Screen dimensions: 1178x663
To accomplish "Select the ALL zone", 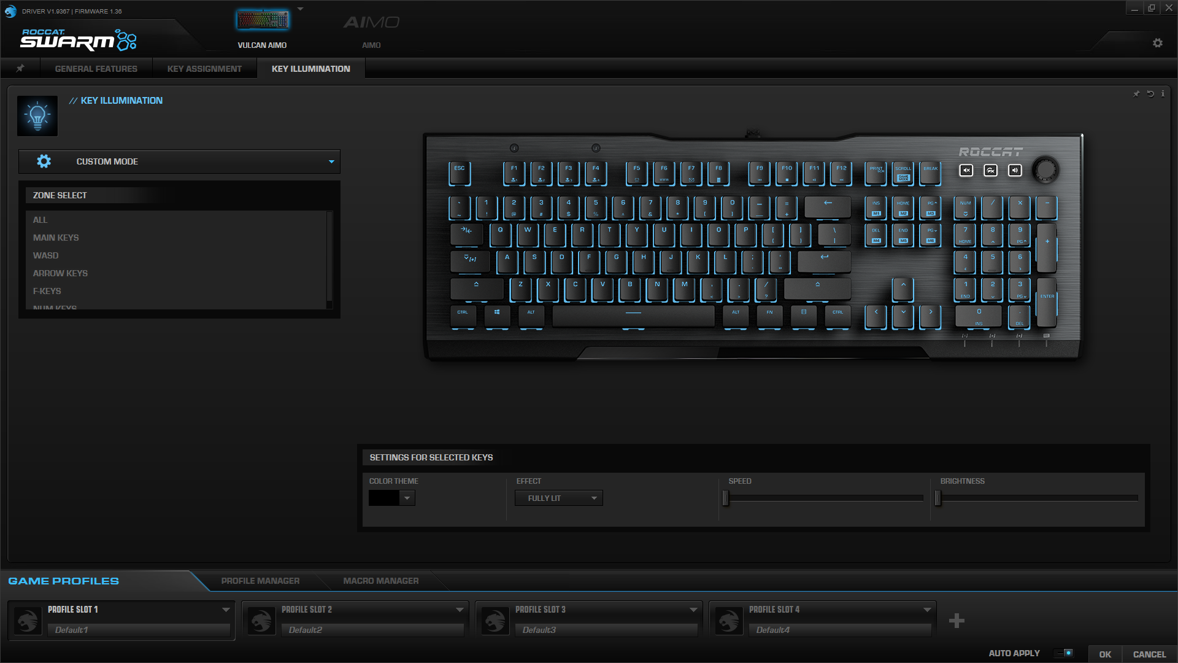I will pyautogui.click(x=40, y=220).
